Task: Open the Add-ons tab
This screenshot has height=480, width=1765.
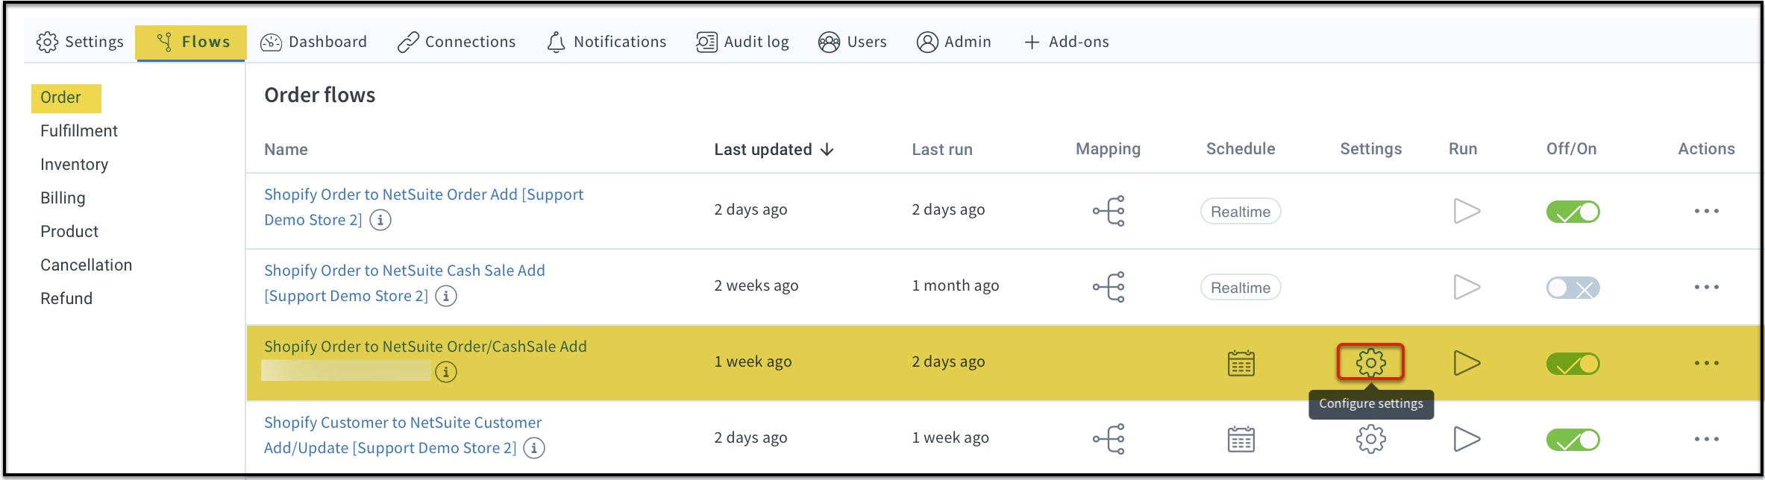Action: point(1066,42)
